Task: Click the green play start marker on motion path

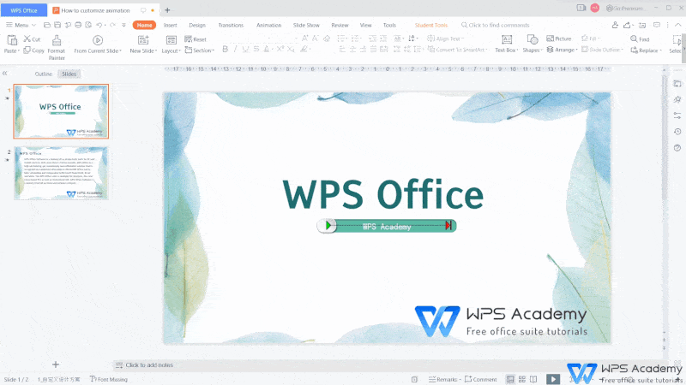Action: coord(328,226)
